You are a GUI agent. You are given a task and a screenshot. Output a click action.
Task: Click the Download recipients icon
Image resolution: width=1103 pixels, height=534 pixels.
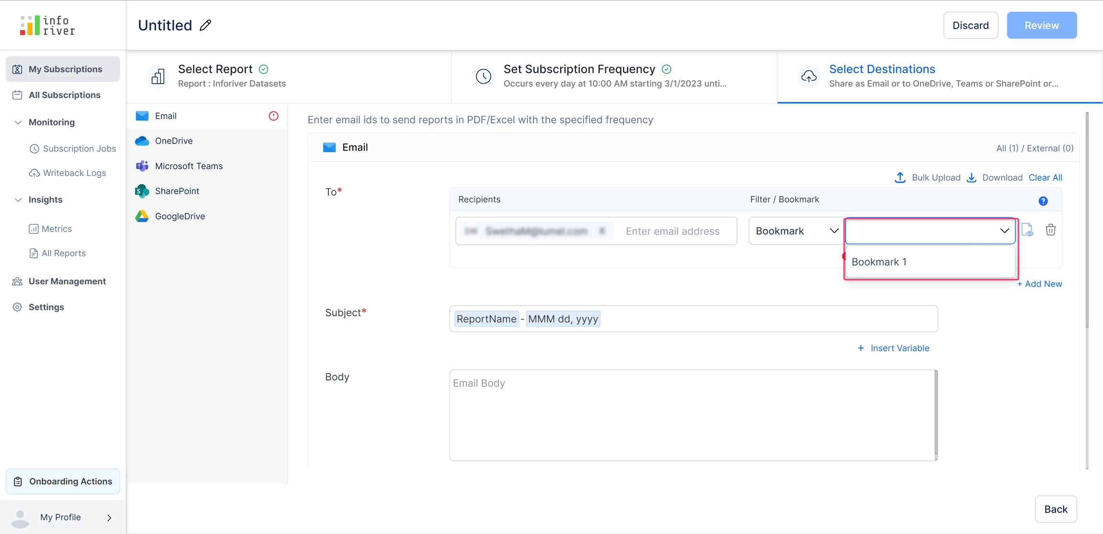click(x=971, y=178)
